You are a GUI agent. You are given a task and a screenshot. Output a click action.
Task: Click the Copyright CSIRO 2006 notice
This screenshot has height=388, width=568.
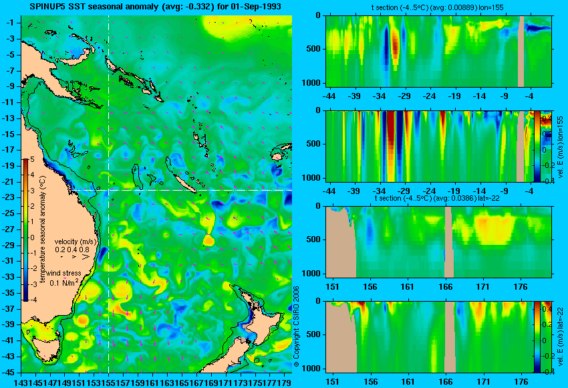coord(296,326)
